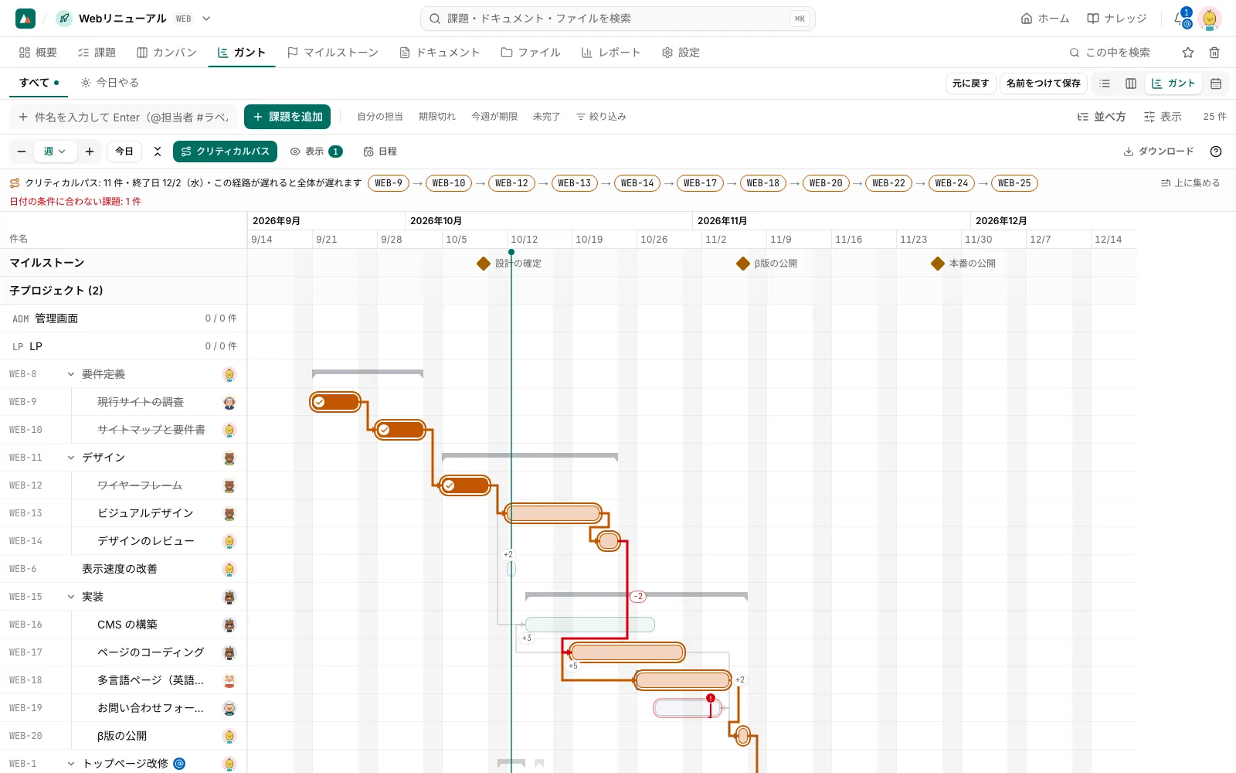Click the collapse-all rows icon
This screenshot has height=773, width=1236.
point(158,152)
